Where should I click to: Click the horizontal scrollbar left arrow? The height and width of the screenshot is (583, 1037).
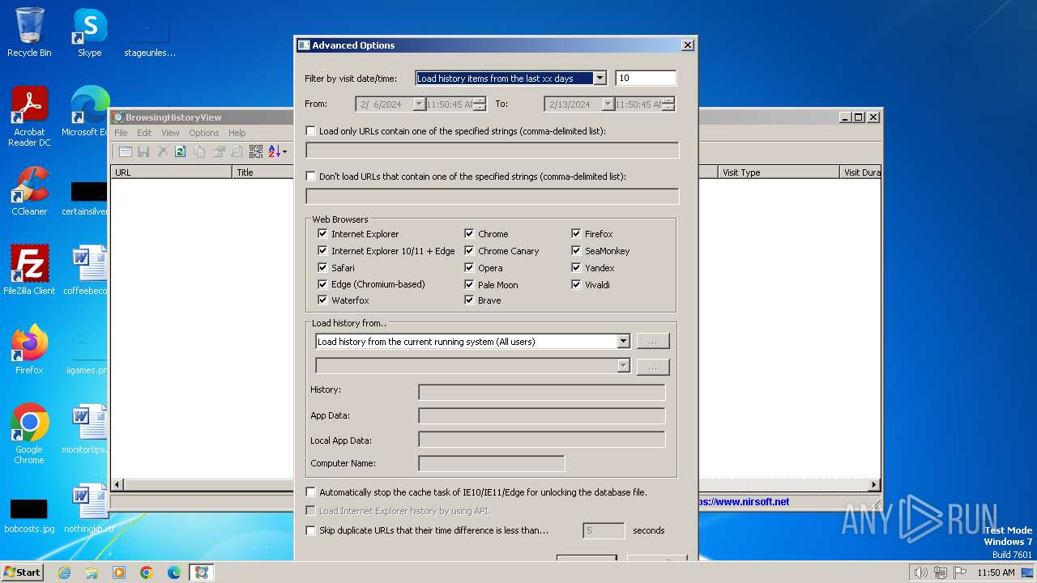[x=117, y=485]
